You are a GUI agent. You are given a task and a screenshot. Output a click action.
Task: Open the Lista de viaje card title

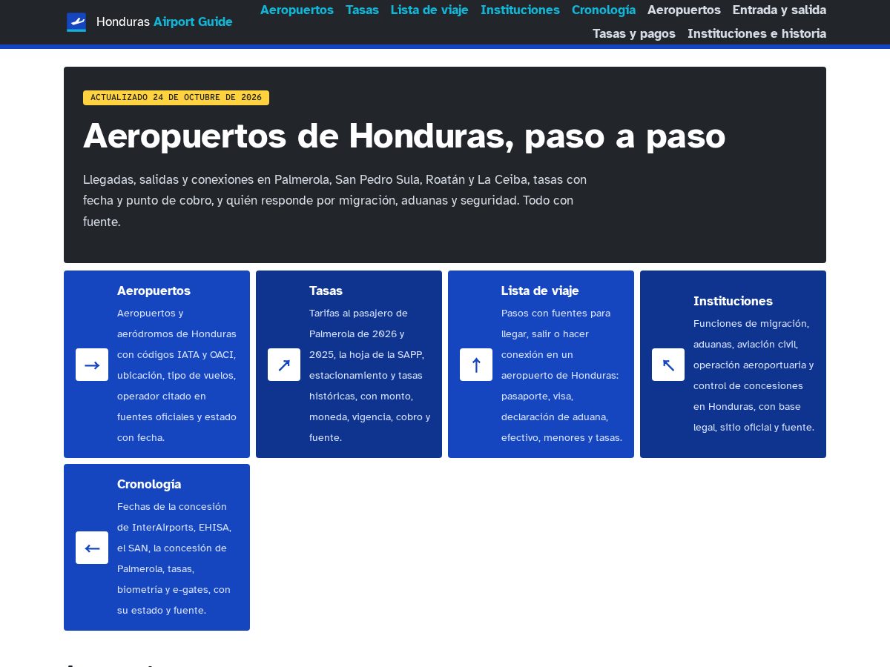pyautogui.click(x=540, y=291)
